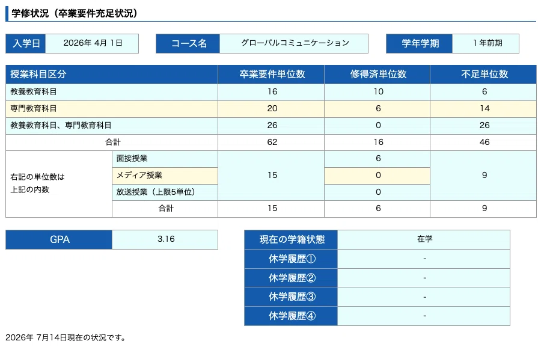Click the 休学履歴① label
This screenshot has width=538, height=347.
291,259
